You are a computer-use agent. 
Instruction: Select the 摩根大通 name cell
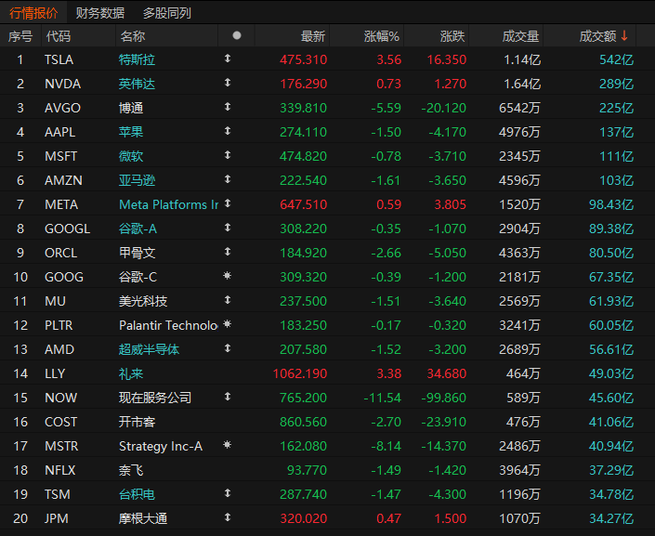(x=143, y=519)
